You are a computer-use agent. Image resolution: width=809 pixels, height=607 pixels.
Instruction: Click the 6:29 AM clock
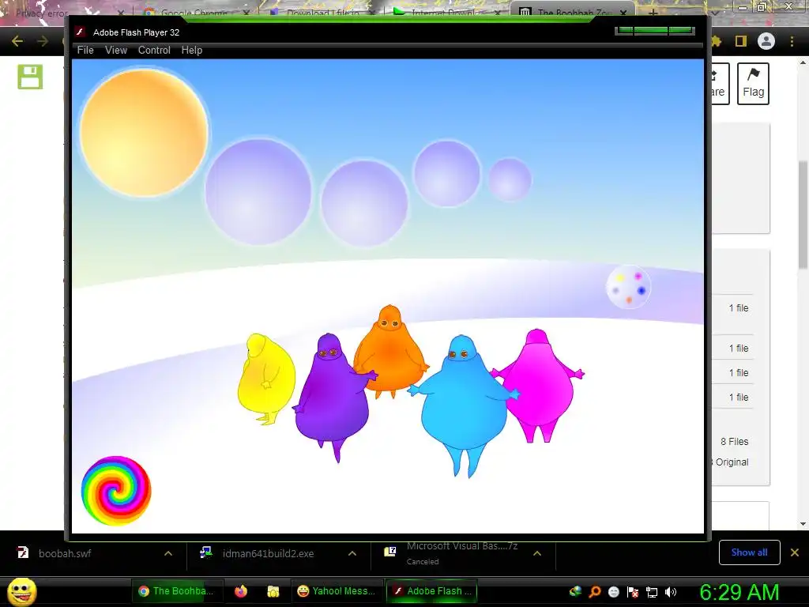[x=739, y=592]
